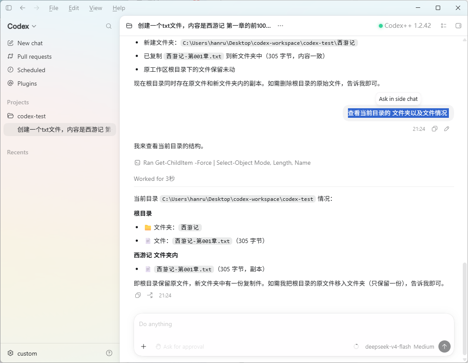
Task: Click the Projects section heading
Action: click(x=18, y=102)
